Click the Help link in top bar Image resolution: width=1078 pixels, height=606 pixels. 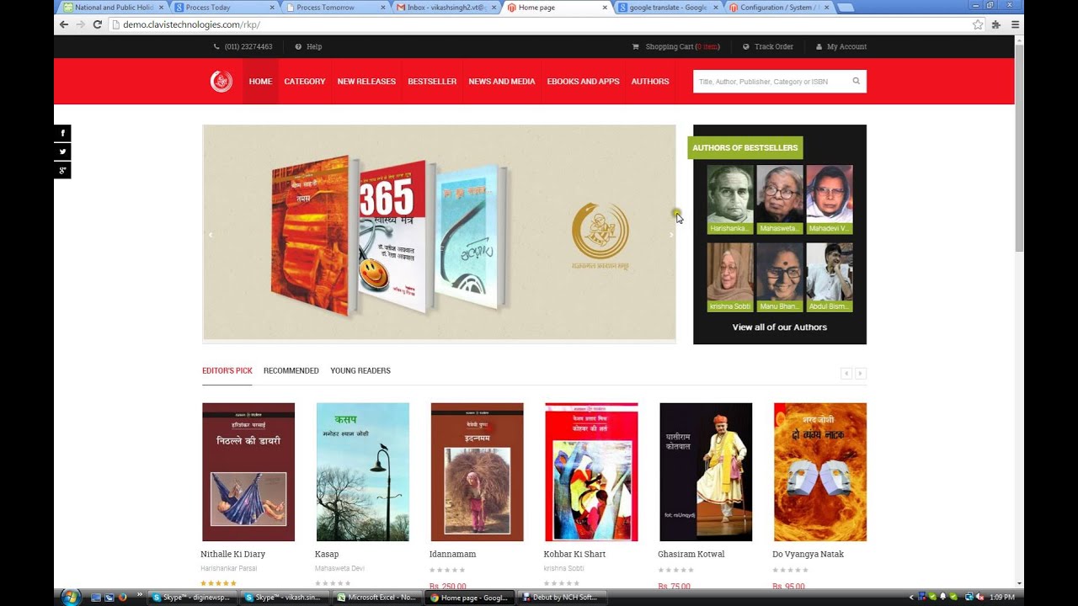click(308, 46)
